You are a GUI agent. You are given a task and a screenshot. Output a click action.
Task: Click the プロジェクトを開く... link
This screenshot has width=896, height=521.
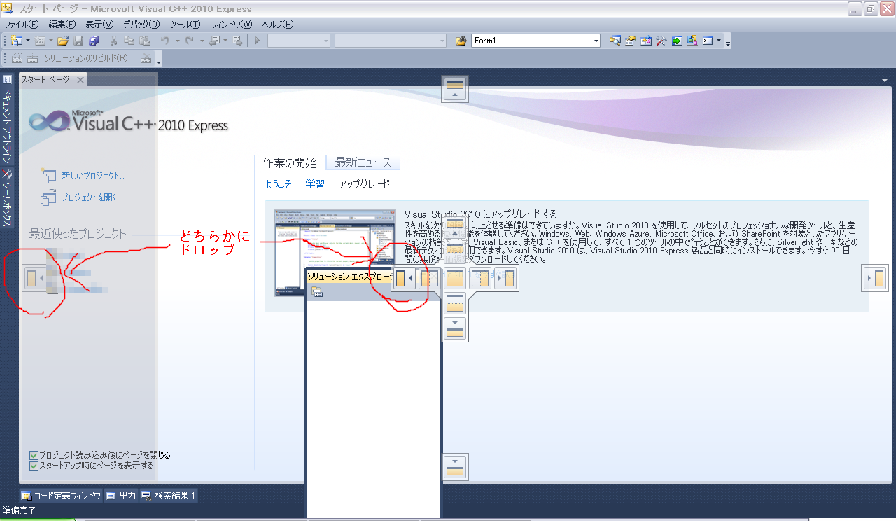point(91,197)
